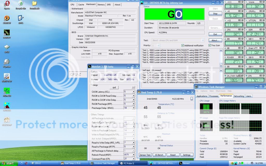Expand the Refresh Period (tREF) dropdown
The image size is (266, 166).
pos(134,155)
